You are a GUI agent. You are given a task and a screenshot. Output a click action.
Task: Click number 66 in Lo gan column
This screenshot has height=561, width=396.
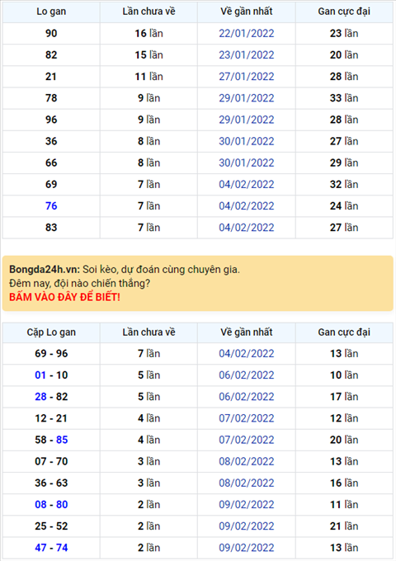point(51,163)
